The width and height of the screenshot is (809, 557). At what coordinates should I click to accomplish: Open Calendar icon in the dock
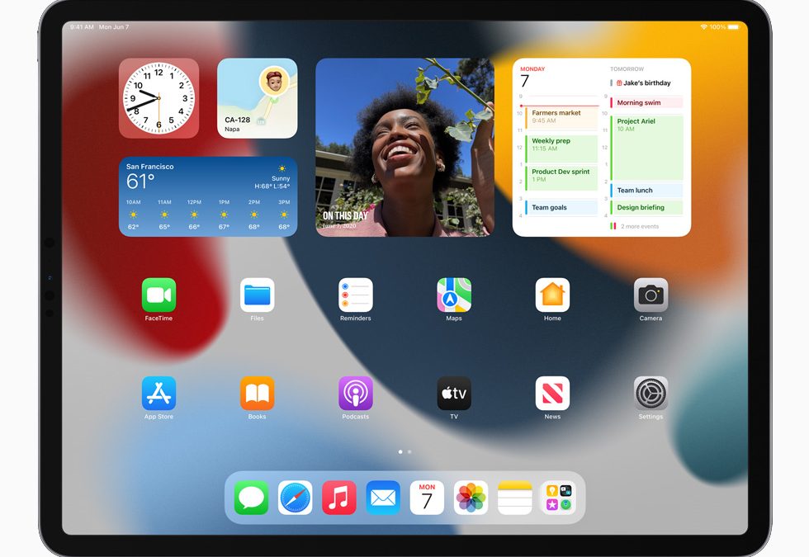(427, 498)
